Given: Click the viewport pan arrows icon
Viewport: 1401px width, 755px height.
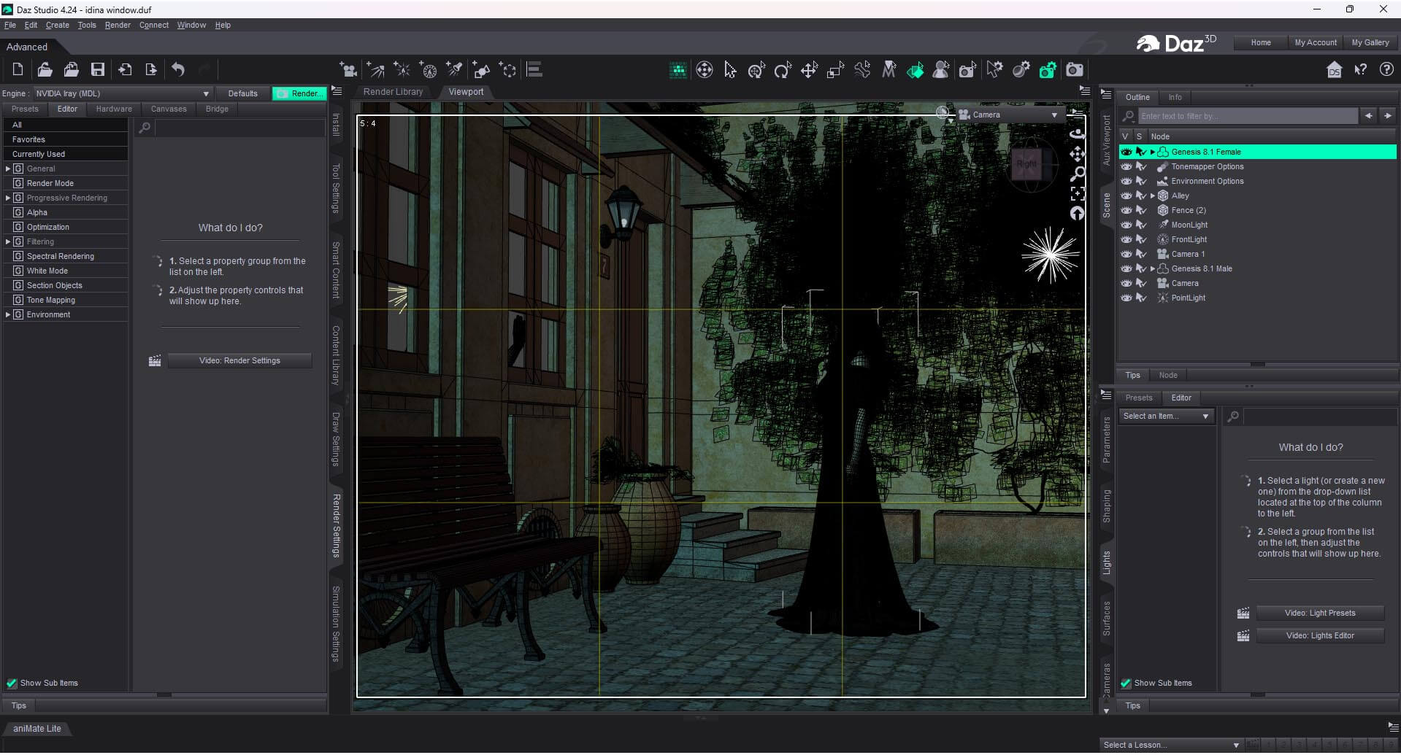Looking at the screenshot, I should tap(1077, 154).
